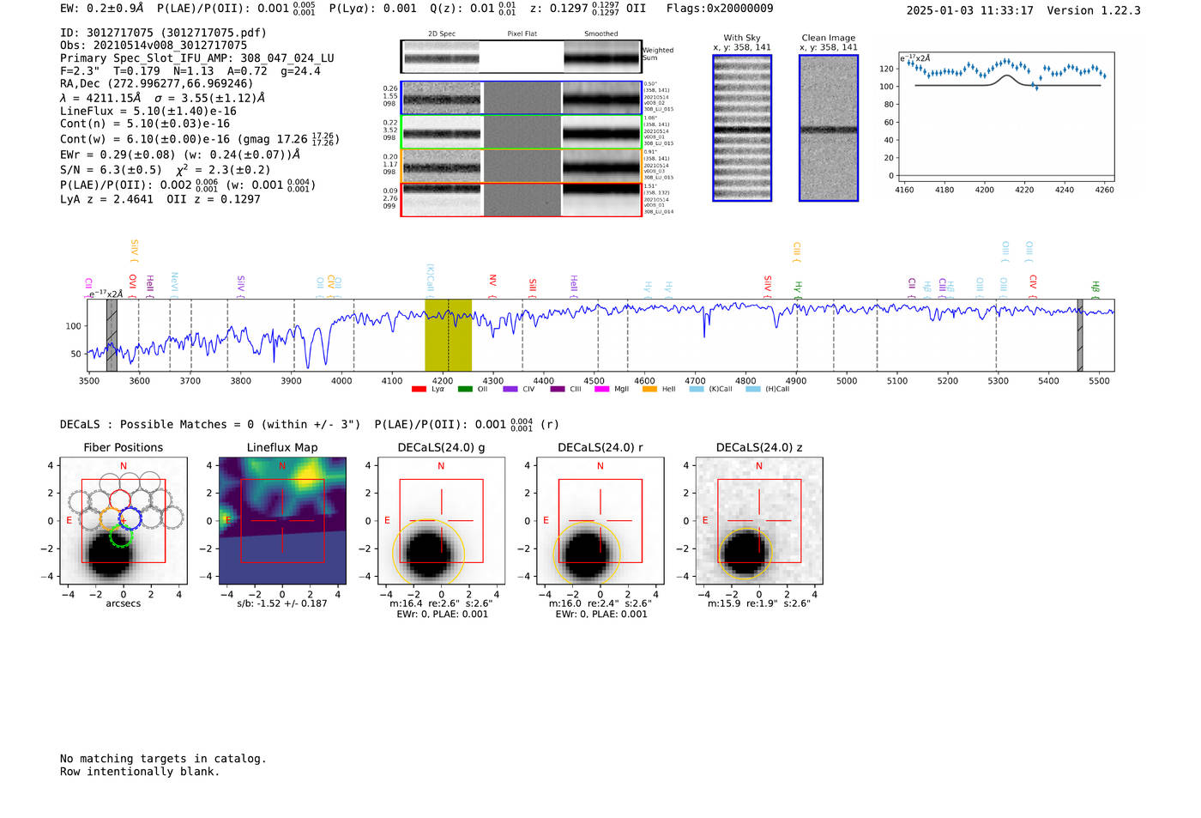Click the yellow highlighted band in the spectrum
Screen dimensions: 1201x818
pyautogui.click(x=448, y=336)
